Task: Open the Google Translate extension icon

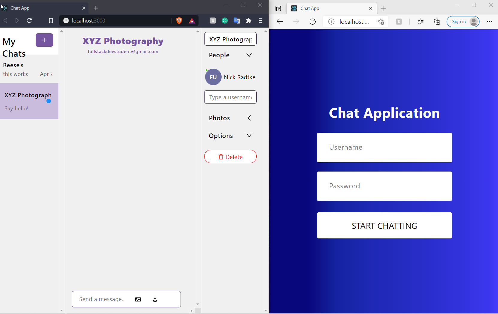Action: coord(237,20)
